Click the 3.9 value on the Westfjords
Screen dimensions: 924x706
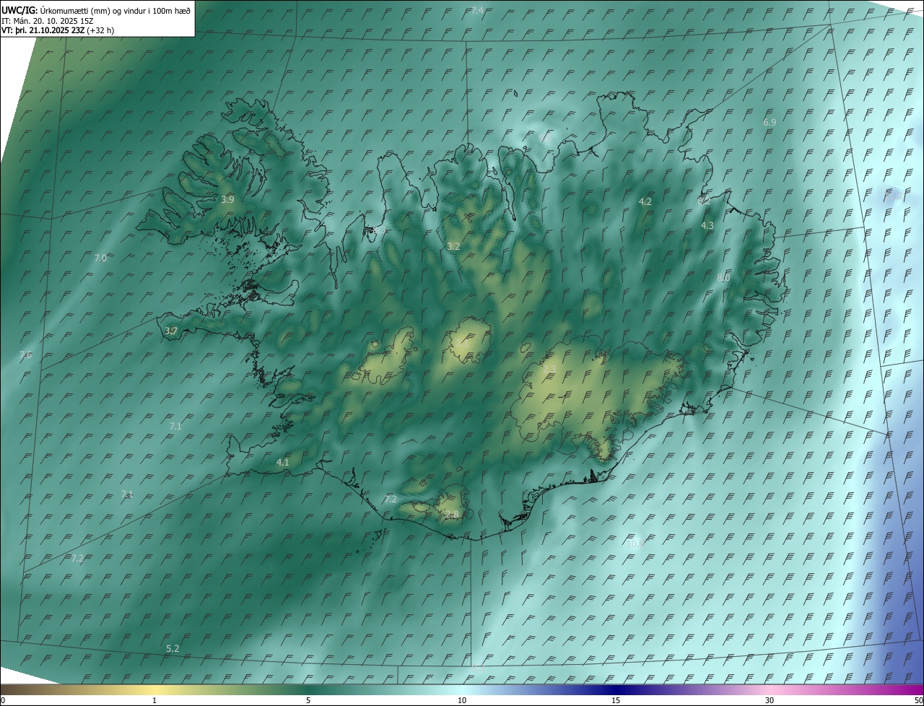[227, 199]
